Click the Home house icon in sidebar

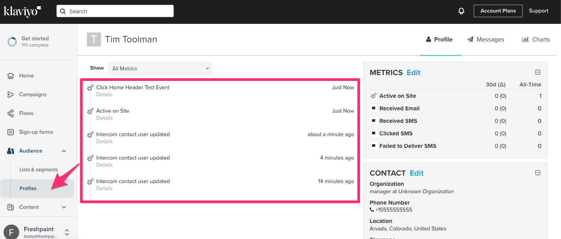11,76
